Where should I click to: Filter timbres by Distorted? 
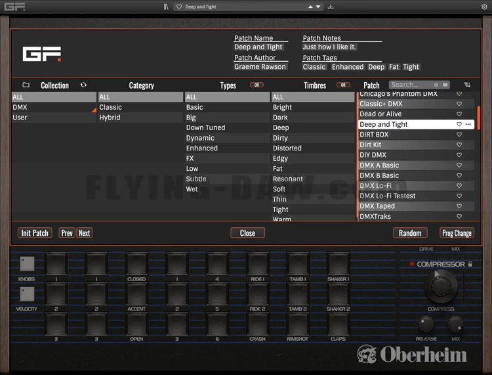313,148
